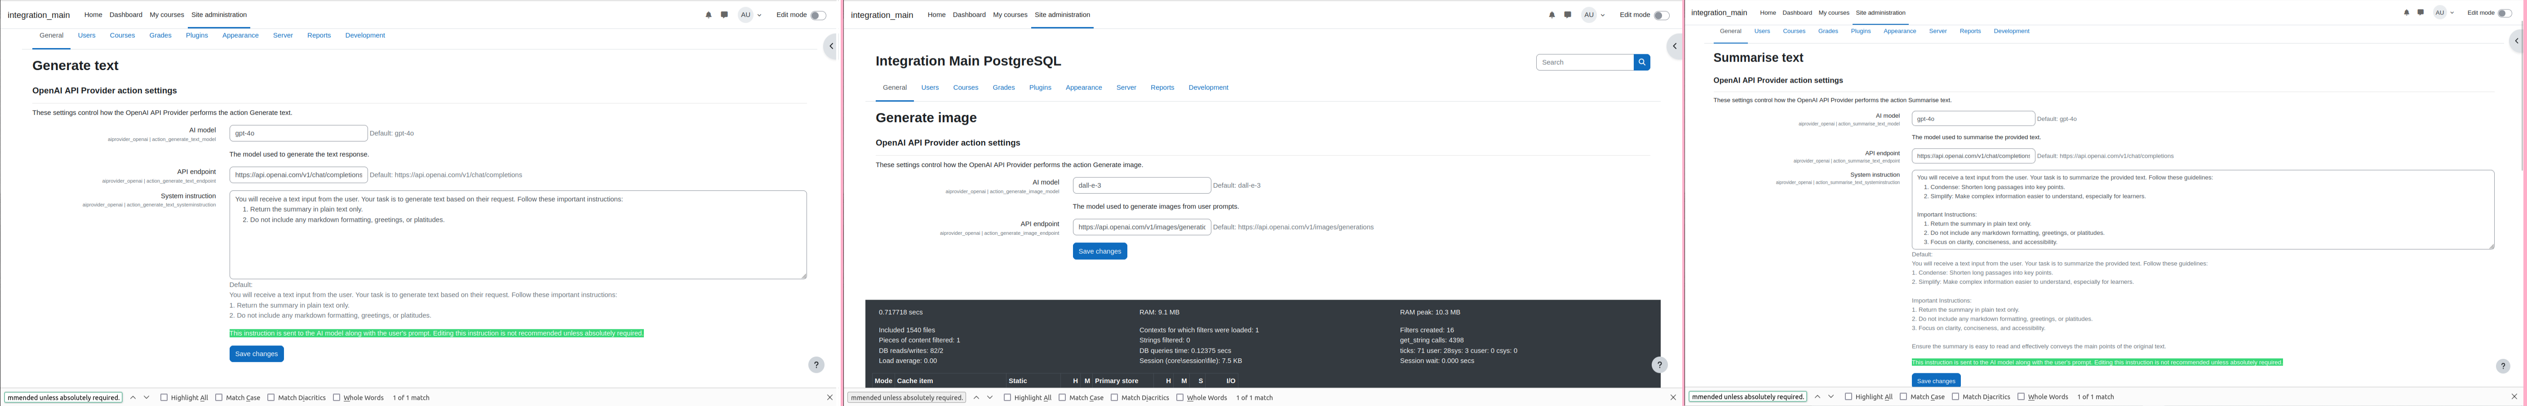Click help question mark in Generate text window
Viewport: 2527px width, 406px height.
pos(816,365)
